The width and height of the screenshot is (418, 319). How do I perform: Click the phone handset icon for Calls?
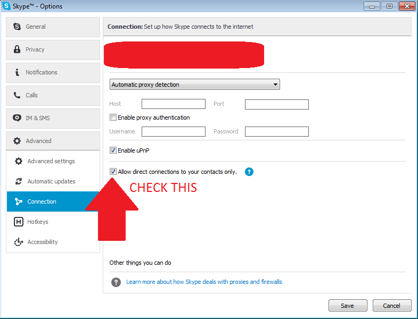pos(17,95)
